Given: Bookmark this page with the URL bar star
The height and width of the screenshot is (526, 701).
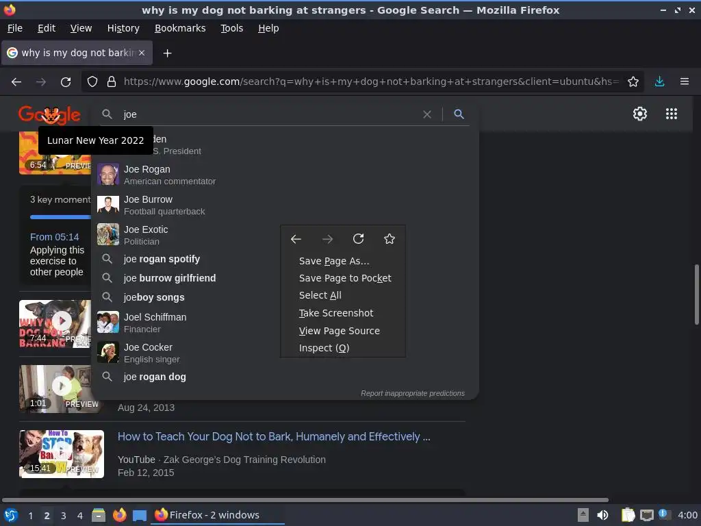Looking at the screenshot, I should click(x=633, y=82).
